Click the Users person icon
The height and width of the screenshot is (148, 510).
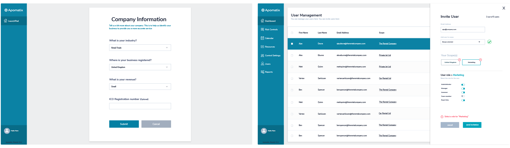262,64
